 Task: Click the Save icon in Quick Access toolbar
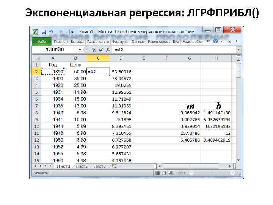pos(44,32)
